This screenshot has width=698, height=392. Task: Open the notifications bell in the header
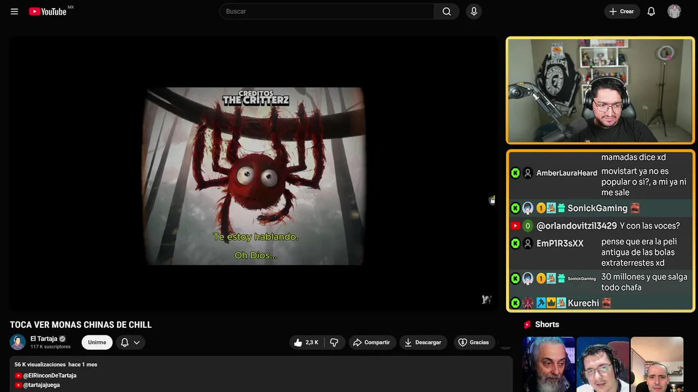pos(651,11)
